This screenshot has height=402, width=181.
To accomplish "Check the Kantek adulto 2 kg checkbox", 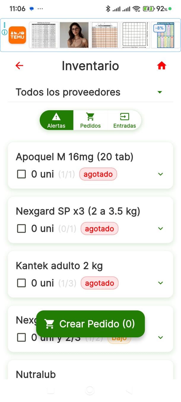I will [22, 283].
